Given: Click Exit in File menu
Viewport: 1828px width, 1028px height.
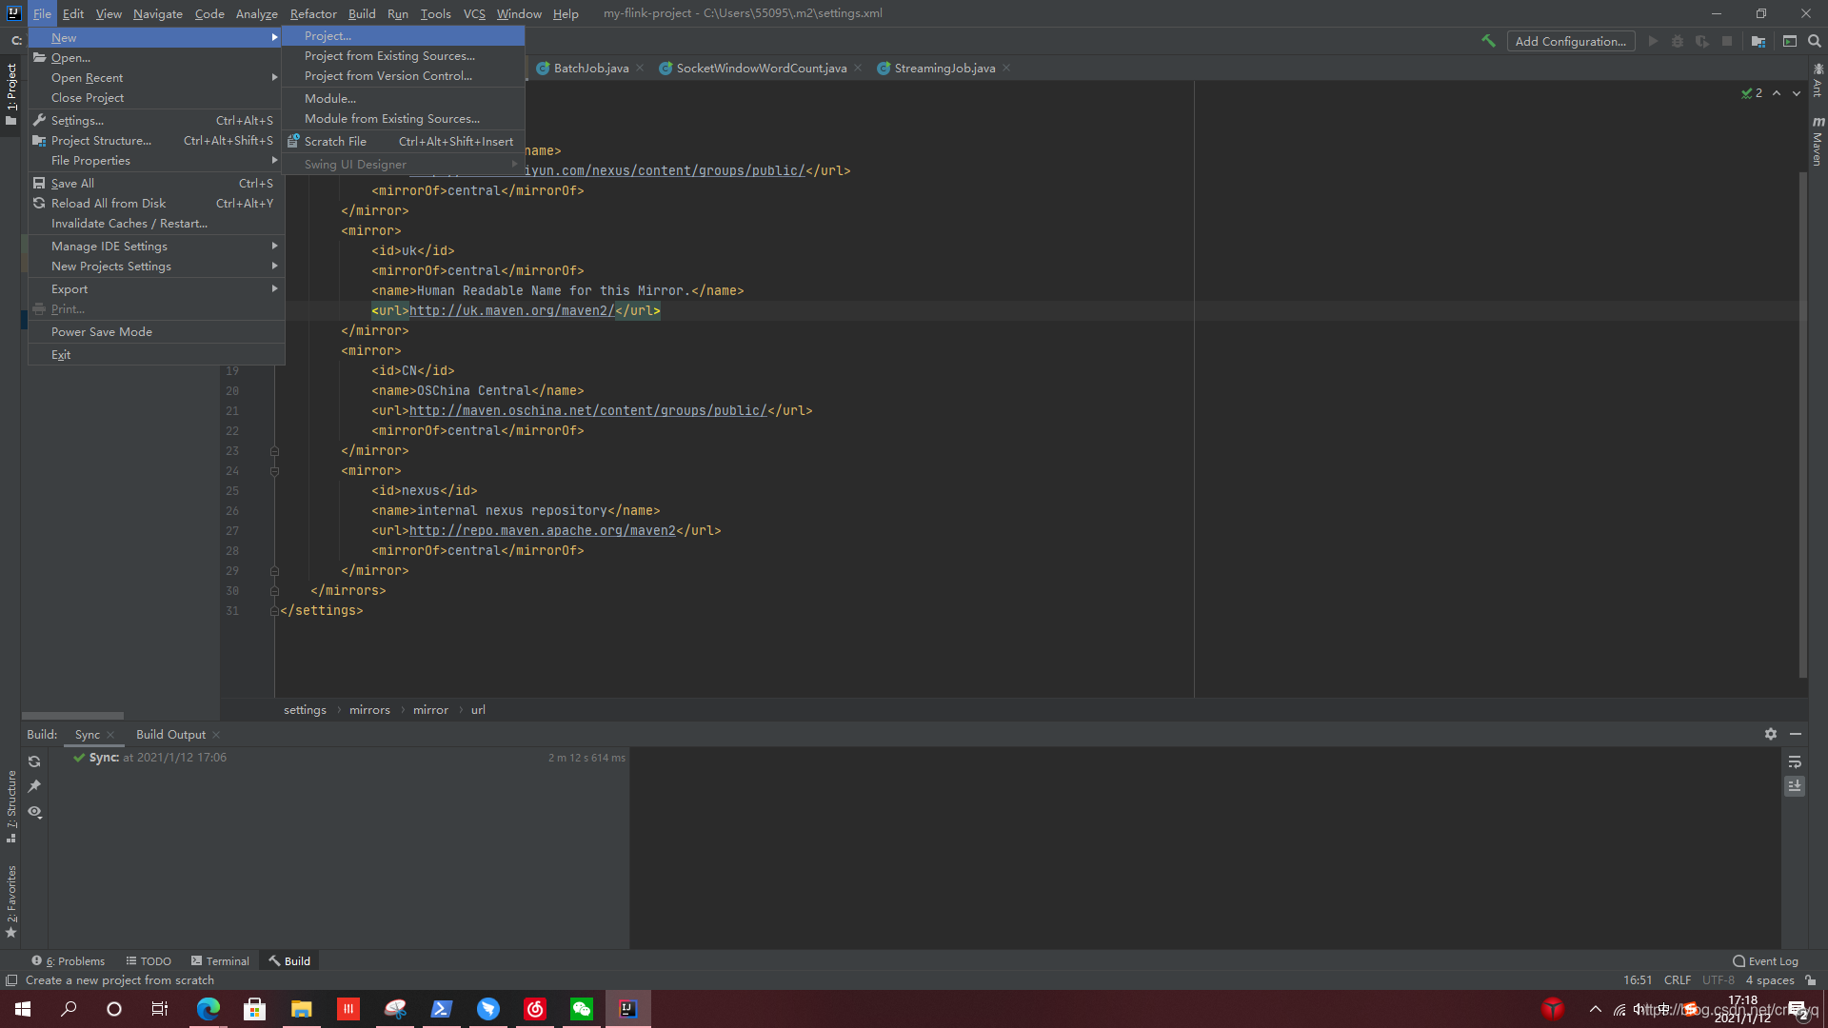Looking at the screenshot, I should (156, 355).
